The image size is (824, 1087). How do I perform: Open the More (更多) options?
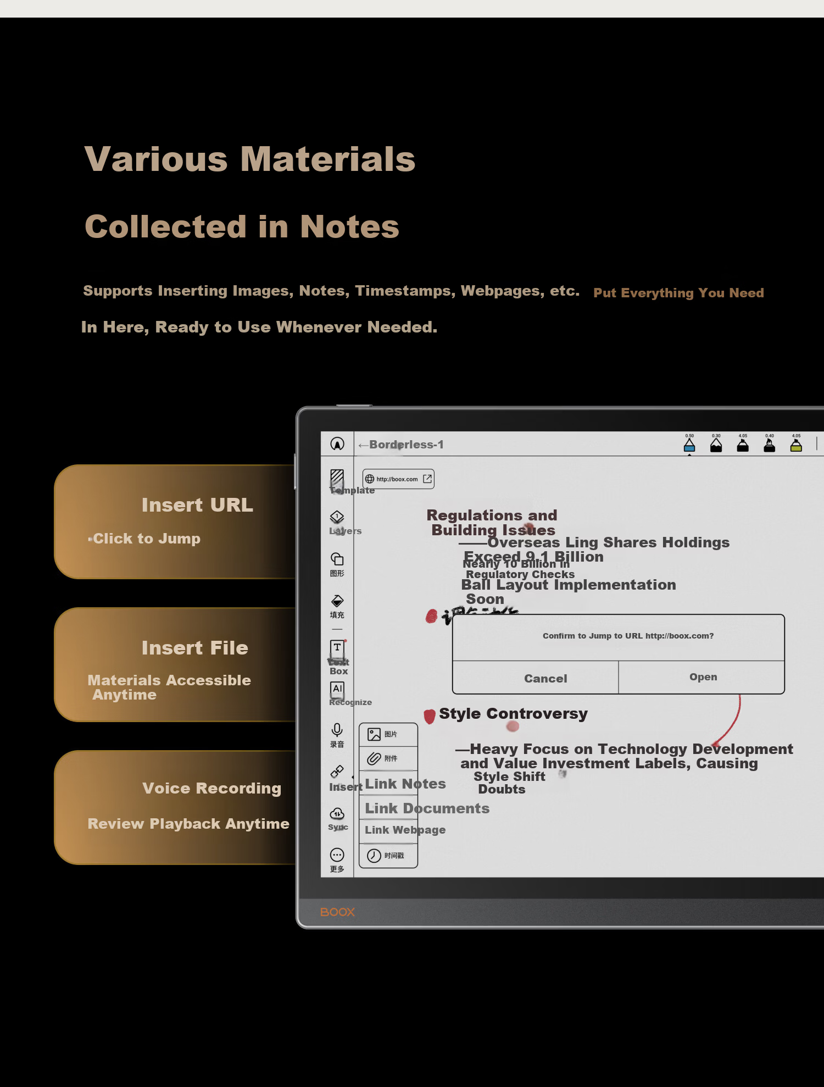point(337,860)
